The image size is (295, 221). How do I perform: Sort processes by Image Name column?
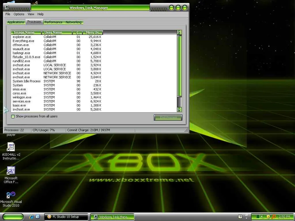pyautogui.click(x=26, y=33)
